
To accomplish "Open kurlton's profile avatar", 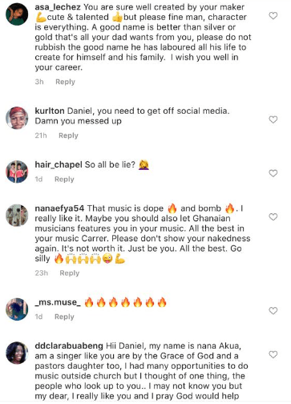I will click(x=17, y=118).
